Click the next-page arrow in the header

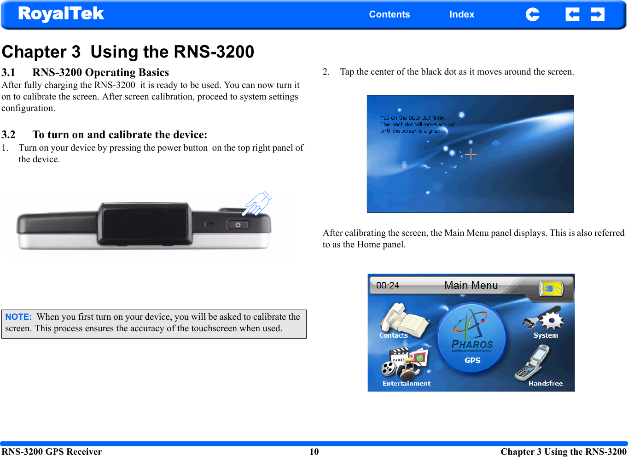pyautogui.click(x=597, y=14)
